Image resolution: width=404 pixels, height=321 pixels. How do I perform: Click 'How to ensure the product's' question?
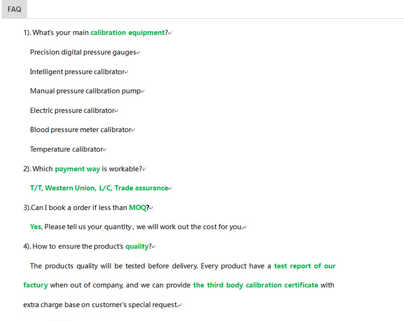coord(78,246)
